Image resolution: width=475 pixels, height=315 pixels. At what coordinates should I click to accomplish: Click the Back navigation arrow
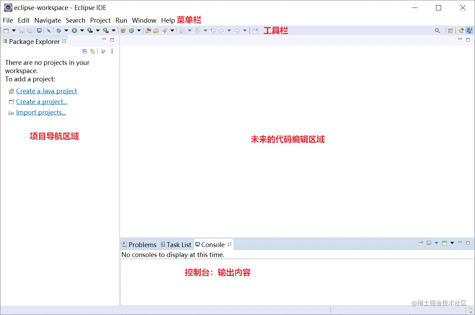221,31
